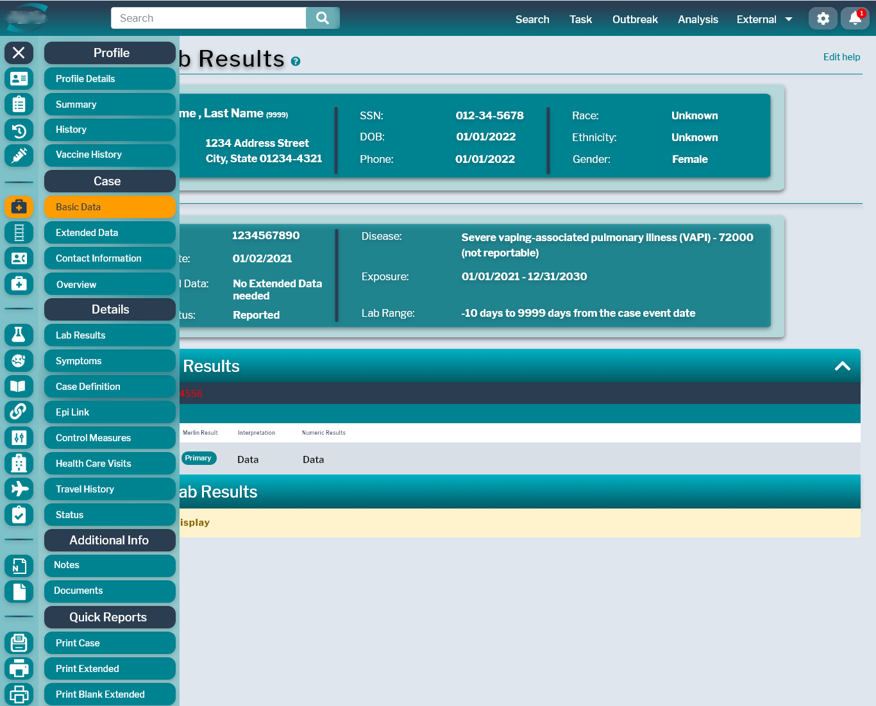
Task: Click the Numeric Results column header
Action: (x=324, y=433)
